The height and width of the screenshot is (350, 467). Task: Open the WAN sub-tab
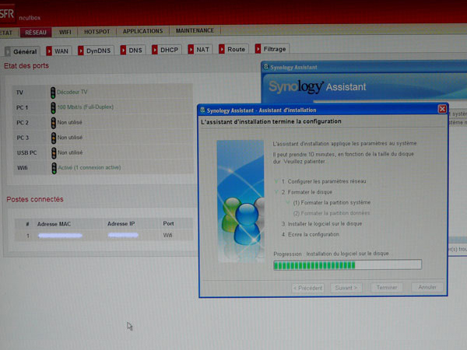pyautogui.click(x=59, y=51)
